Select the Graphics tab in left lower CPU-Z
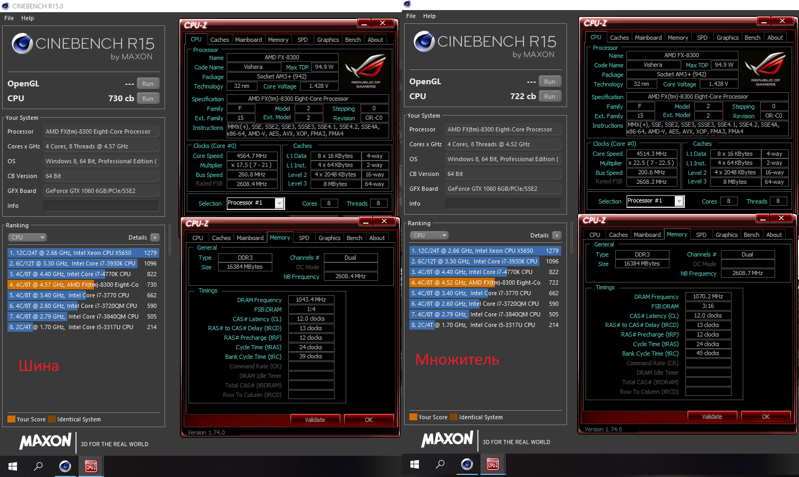 330,238
